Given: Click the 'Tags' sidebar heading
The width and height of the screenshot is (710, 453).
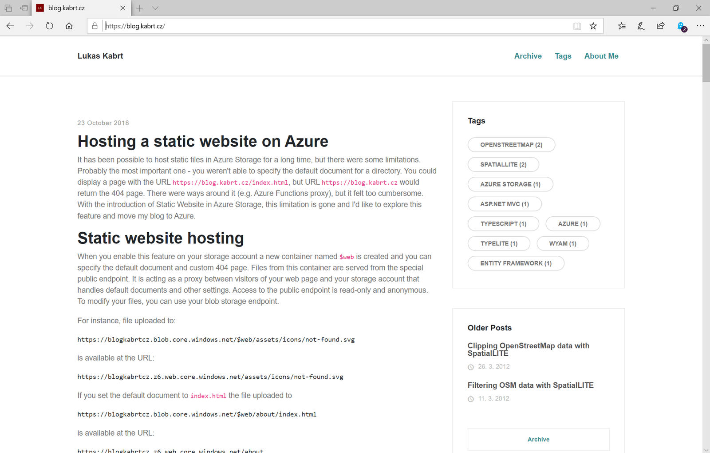Looking at the screenshot, I should coord(476,121).
